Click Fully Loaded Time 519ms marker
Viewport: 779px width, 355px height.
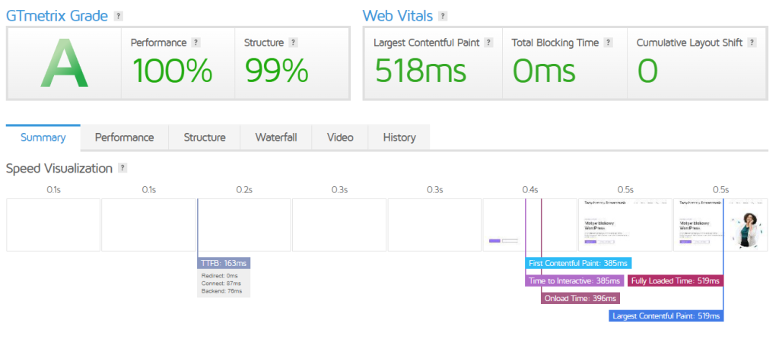675,281
